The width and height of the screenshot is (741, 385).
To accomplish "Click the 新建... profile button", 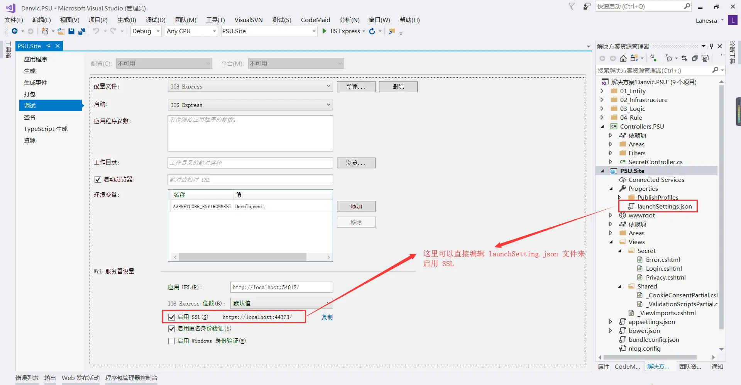I will 355,86.
